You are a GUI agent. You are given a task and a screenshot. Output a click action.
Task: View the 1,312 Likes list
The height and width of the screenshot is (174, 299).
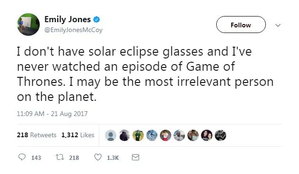(78, 135)
